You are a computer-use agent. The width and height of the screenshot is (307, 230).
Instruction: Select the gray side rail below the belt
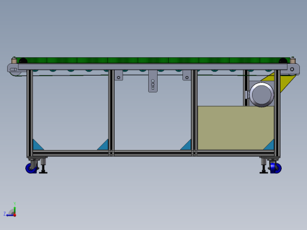(153, 67)
